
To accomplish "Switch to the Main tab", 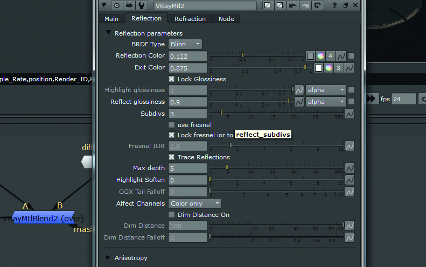I will pos(111,19).
